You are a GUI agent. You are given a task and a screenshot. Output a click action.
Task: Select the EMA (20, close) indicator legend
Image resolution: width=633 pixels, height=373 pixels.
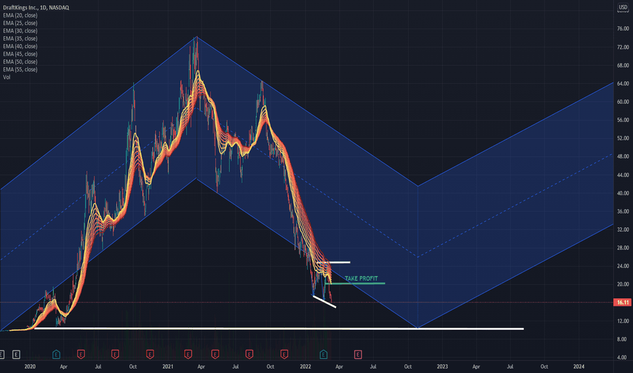tap(20, 16)
